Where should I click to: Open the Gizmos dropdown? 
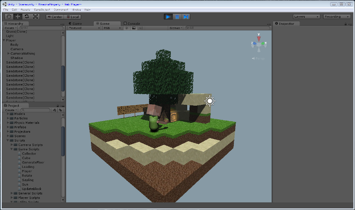tap(176, 28)
